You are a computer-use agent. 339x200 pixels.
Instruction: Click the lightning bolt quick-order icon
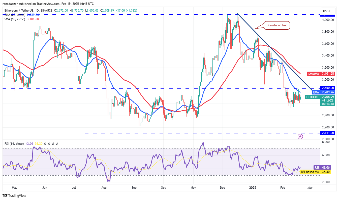(x=300, y=136)
